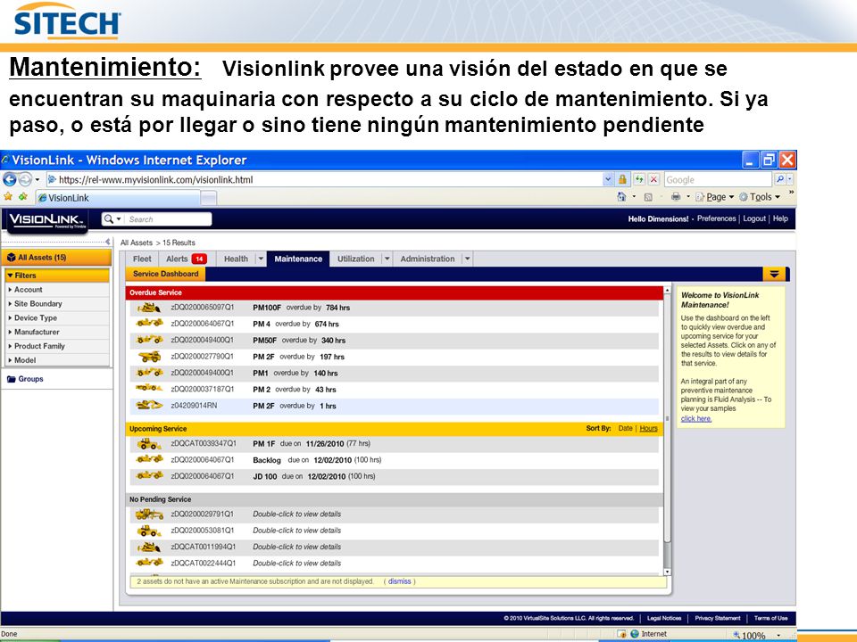Sort upcoming service by Hours
The image size is (857, 642).
pyautogui.click(x=649, y=429)
